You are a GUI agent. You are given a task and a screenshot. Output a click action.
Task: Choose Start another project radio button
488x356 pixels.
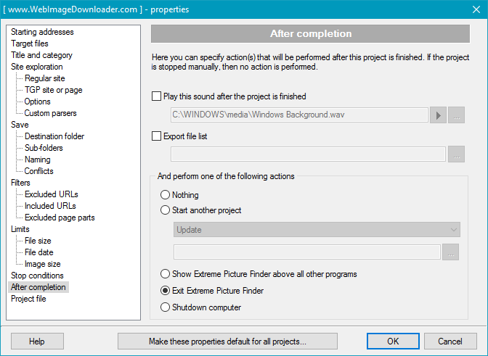tap(165, 210)
